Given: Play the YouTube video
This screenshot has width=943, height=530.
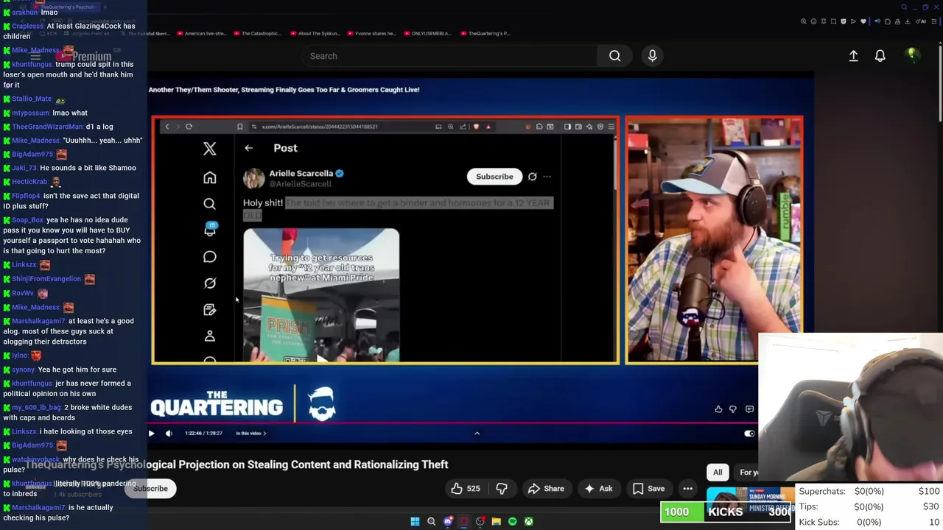Looking at the screenshot, I should pos(151,434).
